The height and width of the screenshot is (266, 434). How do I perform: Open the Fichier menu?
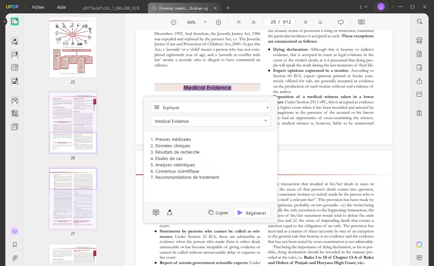38,7
